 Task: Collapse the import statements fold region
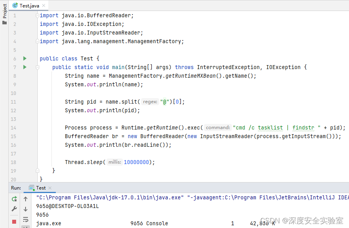37,15
